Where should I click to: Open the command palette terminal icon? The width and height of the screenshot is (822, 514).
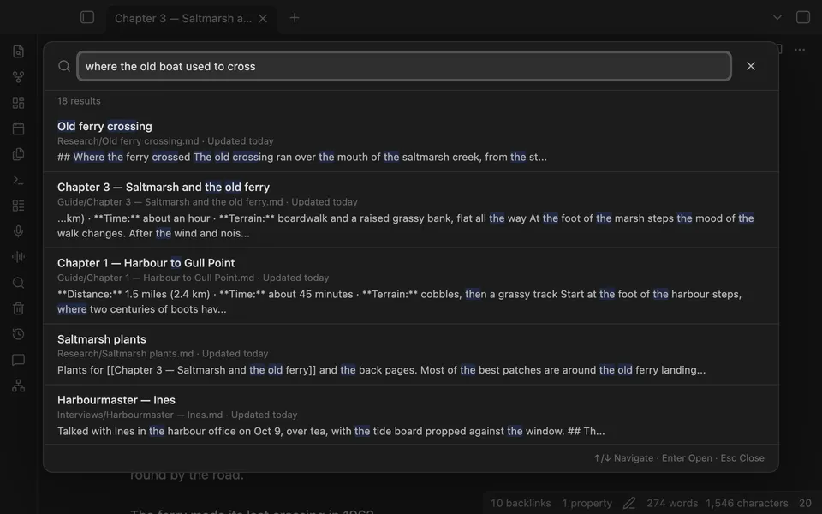pos(18,180)
